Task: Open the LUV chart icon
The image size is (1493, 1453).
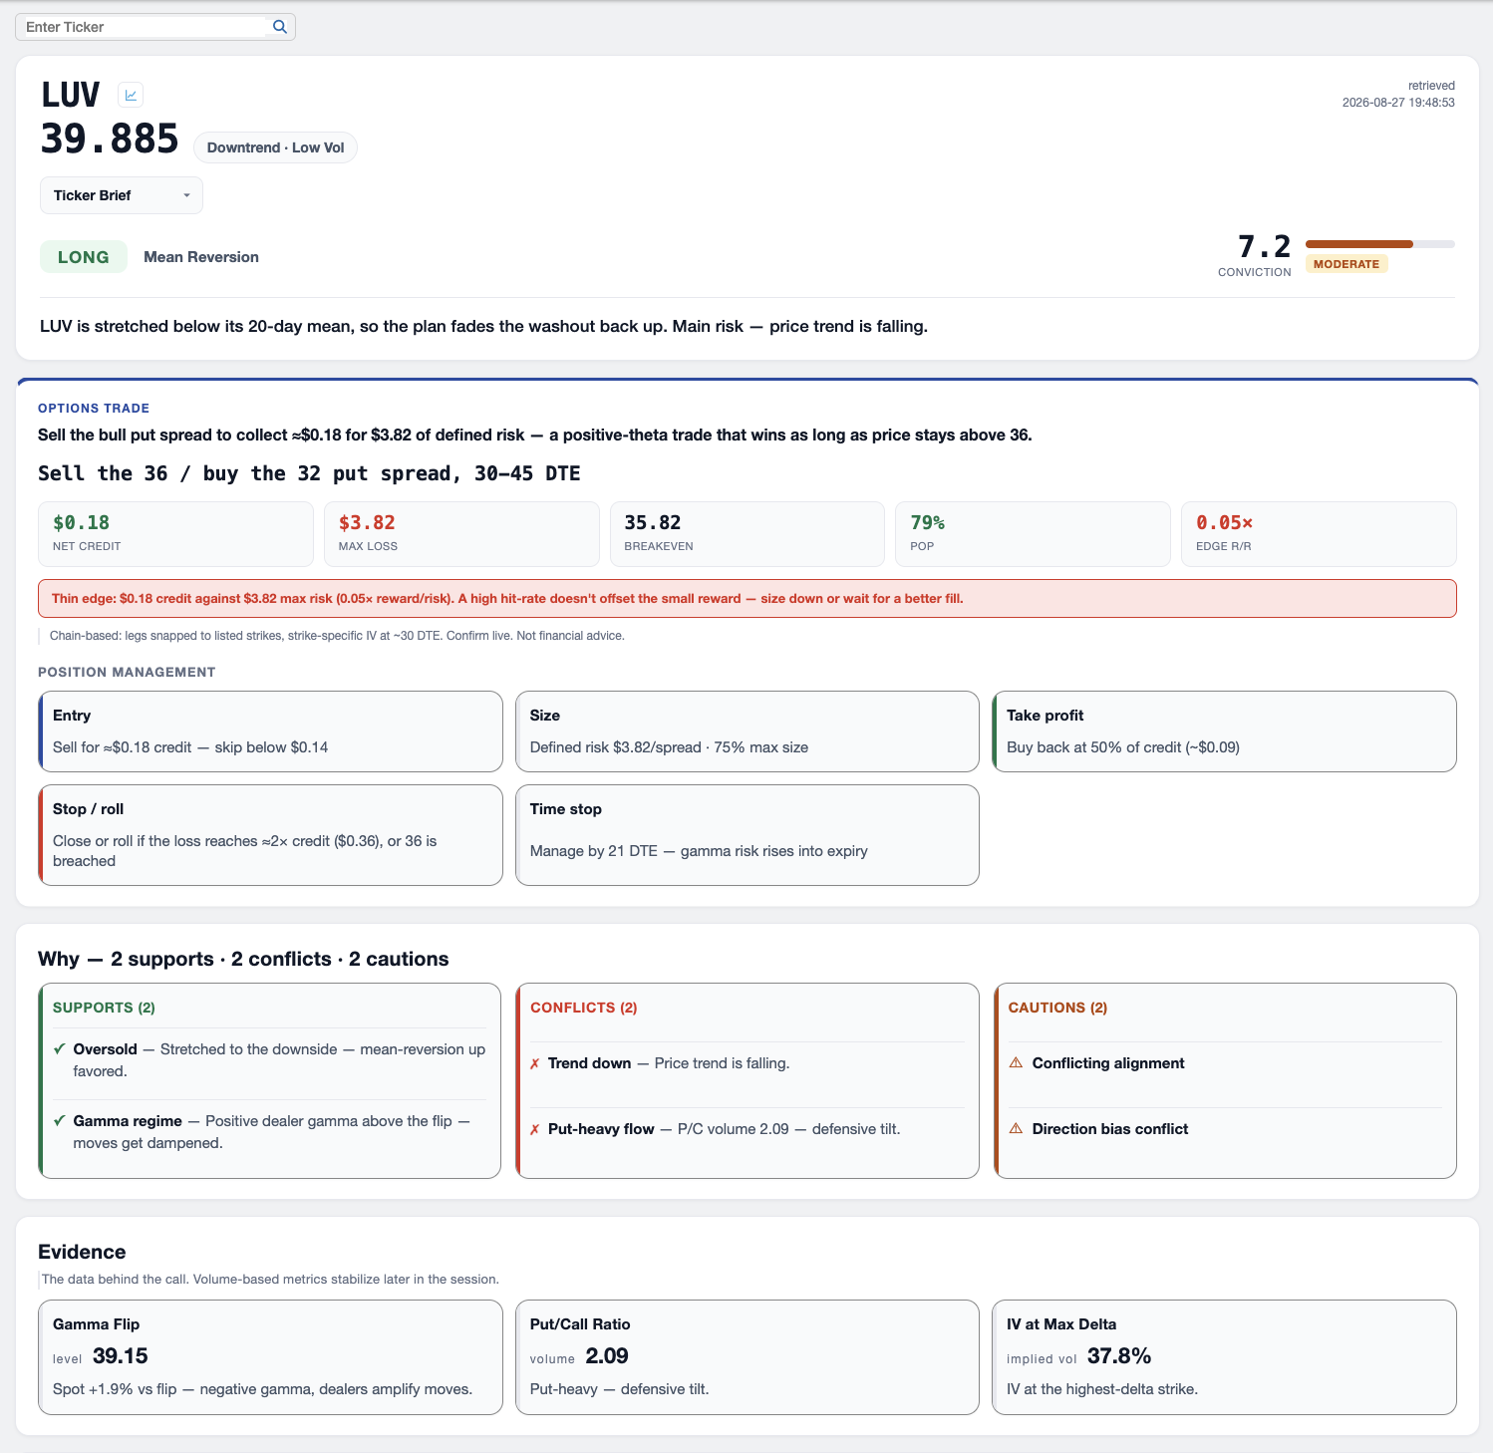Action: coord(131,95)
